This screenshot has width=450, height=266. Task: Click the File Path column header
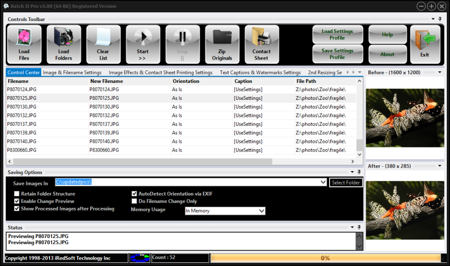pos(326,81)
